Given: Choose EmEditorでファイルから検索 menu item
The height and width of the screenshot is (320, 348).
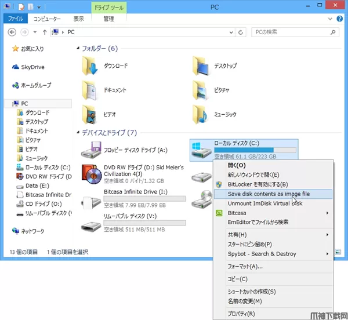Looking at the screenshot, I should click(x=273, y=222).
